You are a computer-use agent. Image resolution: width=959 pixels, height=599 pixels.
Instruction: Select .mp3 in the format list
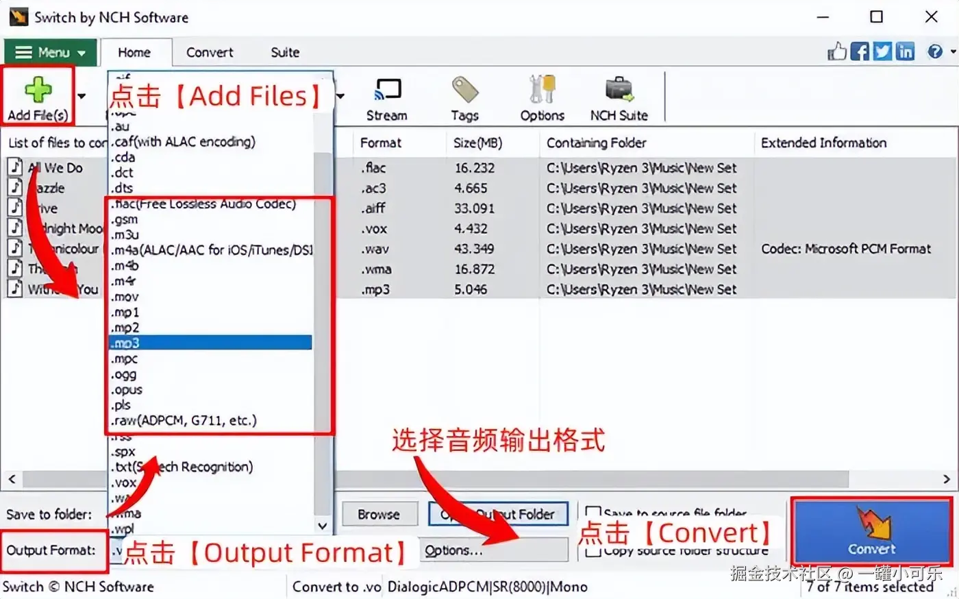tap(211, 343)
